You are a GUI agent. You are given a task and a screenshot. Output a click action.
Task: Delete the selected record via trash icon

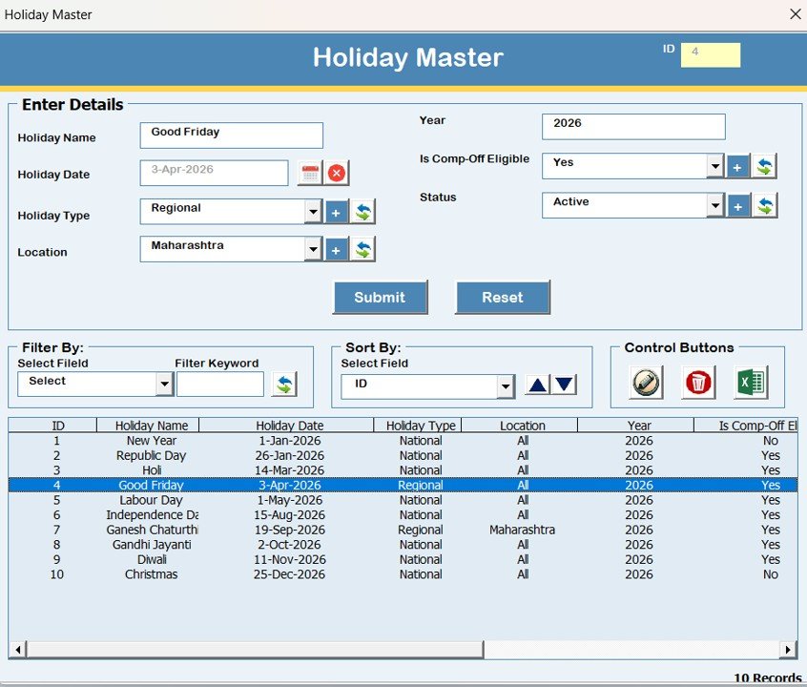696,384
